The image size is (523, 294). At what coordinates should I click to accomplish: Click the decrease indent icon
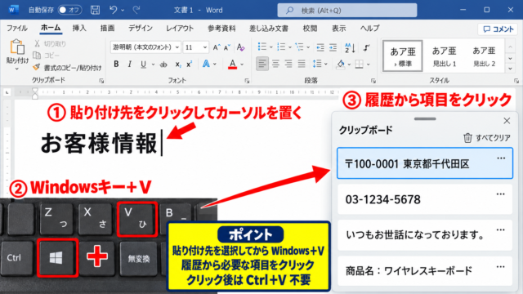[x=320, y=47]
